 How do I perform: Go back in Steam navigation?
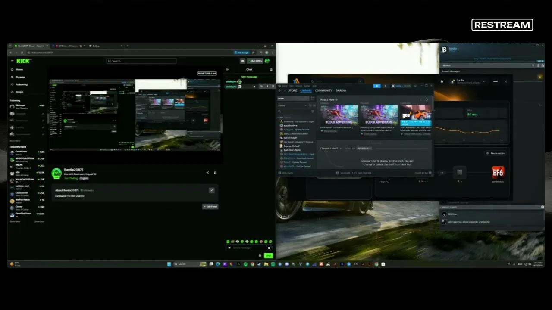[x=279, y=90]
